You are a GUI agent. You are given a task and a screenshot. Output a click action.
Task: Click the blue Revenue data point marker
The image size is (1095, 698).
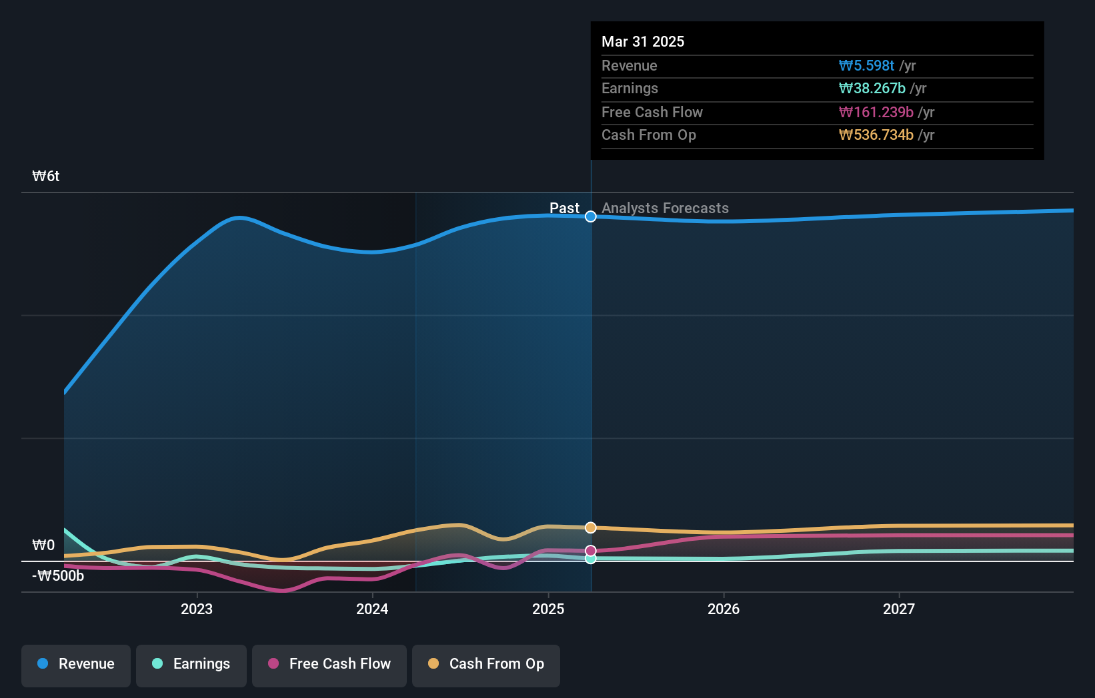590,216
